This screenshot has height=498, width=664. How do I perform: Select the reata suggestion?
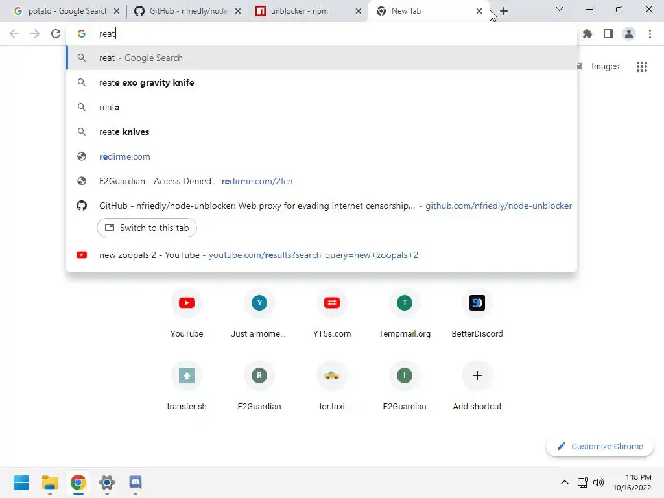[x=322, y=107]
